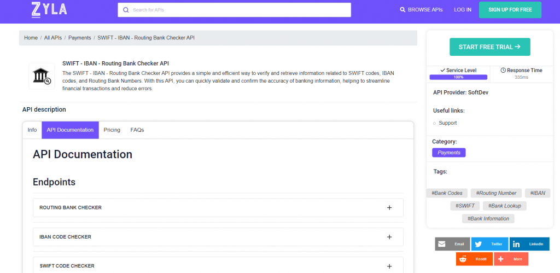Click the Endpoints heading
The width and height of the screenshot is (560, 273).
pos(54,182)
